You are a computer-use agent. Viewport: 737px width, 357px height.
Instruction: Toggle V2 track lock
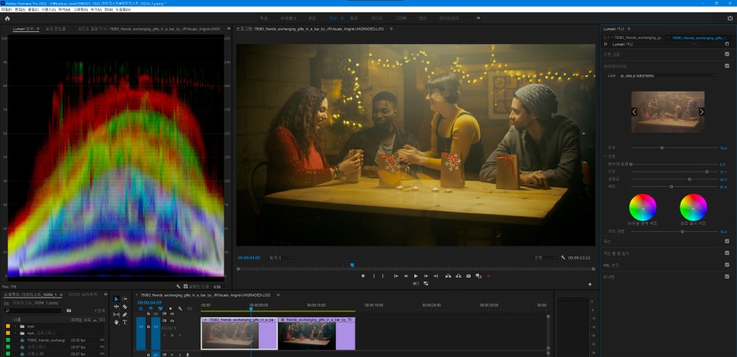[149, 314]
